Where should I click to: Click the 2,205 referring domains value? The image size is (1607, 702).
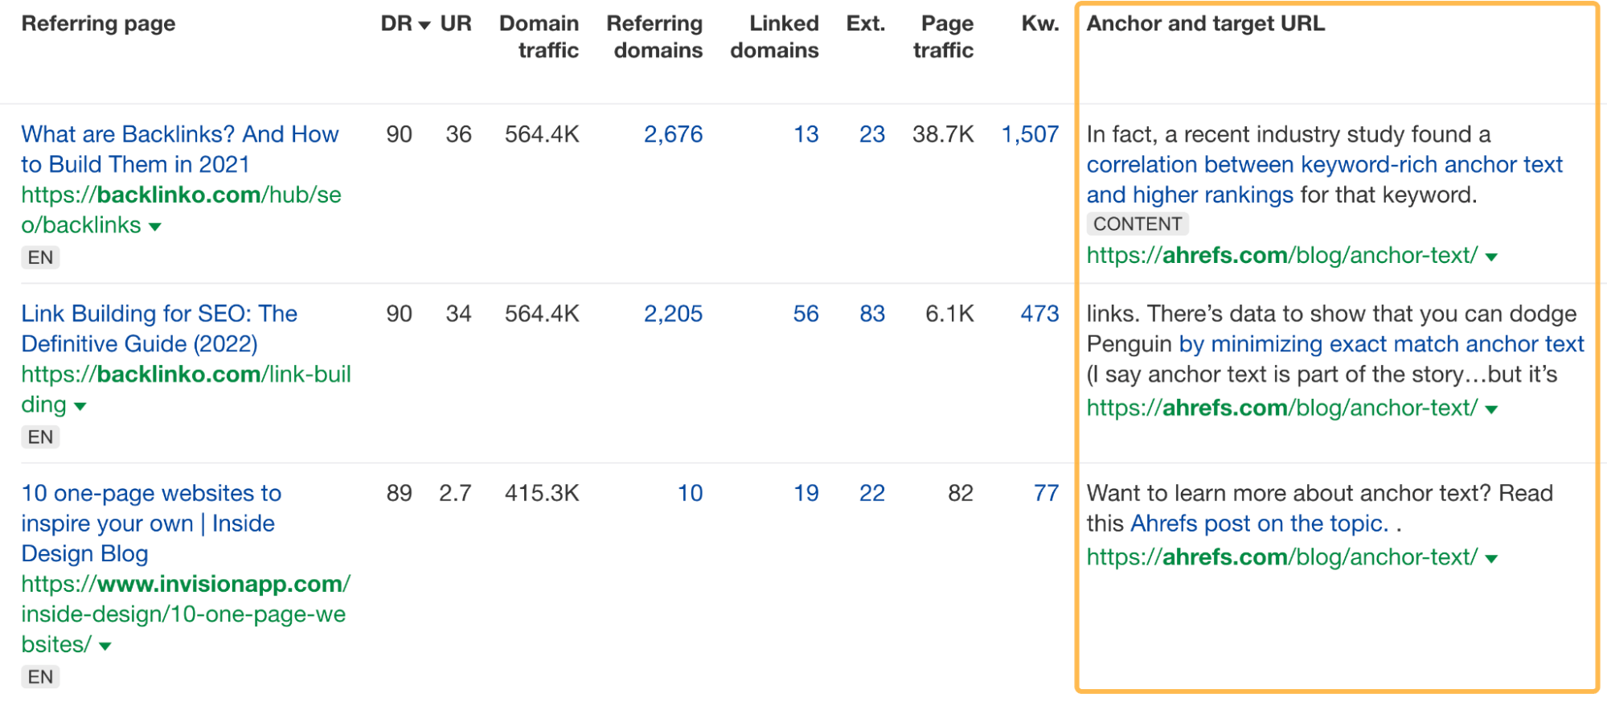point(673,314)
